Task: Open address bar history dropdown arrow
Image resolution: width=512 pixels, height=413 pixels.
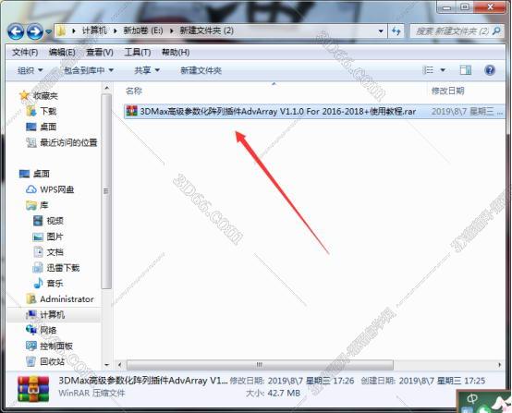Action: point(381,31)
